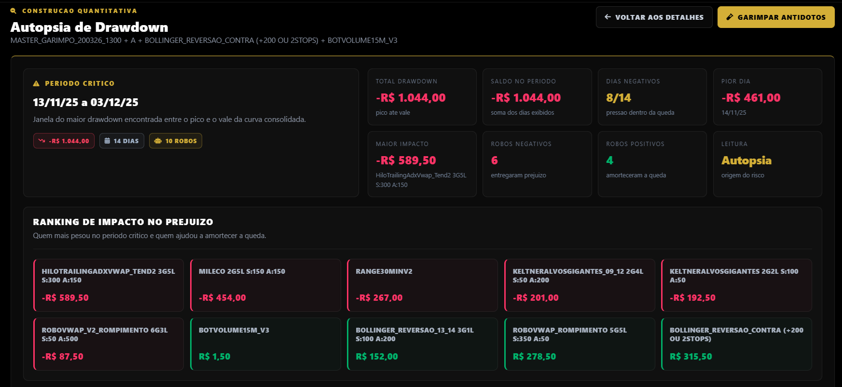
Task: Select the 14 Dias badge
Action: (122, 141)
